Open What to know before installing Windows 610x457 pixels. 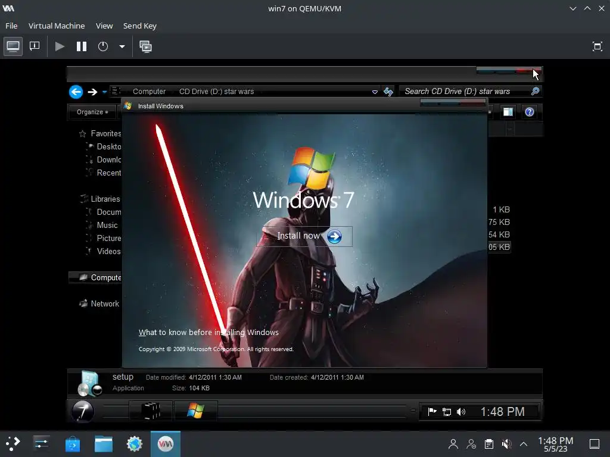point(208,332)
